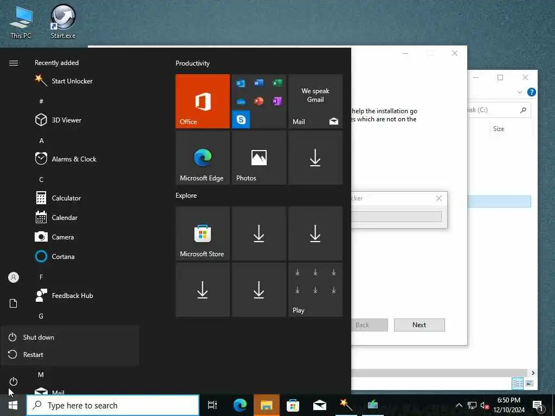Click the Explore group heading
The height and width of the screenshot is (416, 555).
pyautogui.click(x=186, y=195)
